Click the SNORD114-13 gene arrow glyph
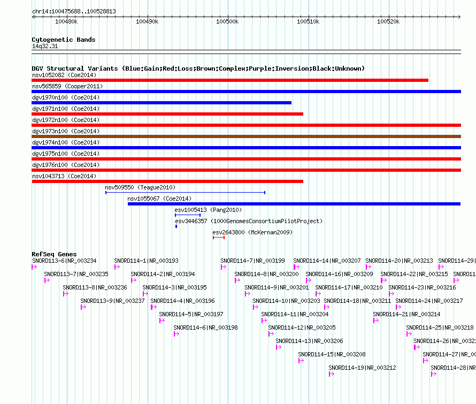The height and width of the screenshot is (404, 476). coord(279,347)
